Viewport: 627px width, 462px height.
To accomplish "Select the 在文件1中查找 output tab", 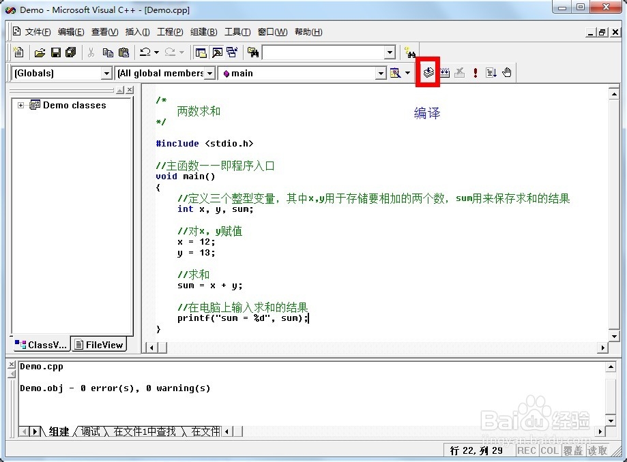I will (x=145, y=431).
